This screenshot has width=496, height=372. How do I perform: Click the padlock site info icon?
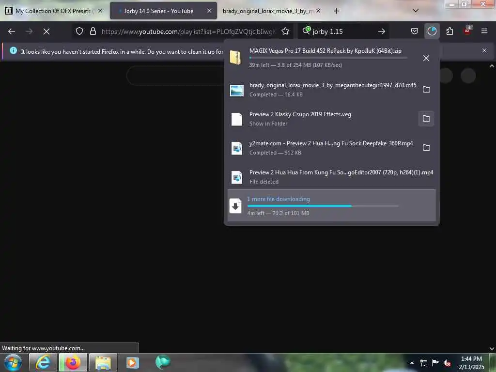coord(93,31)
